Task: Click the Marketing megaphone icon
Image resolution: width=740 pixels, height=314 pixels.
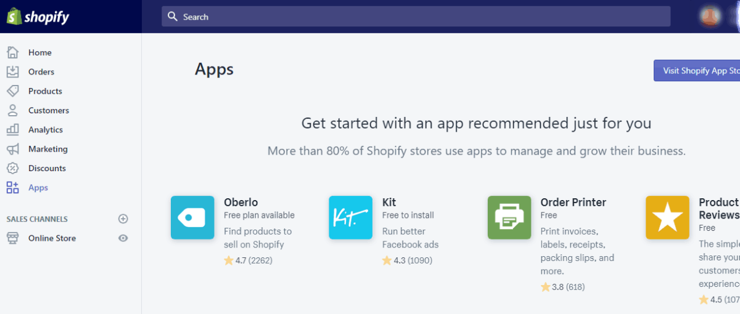Action: coord(12,149)
